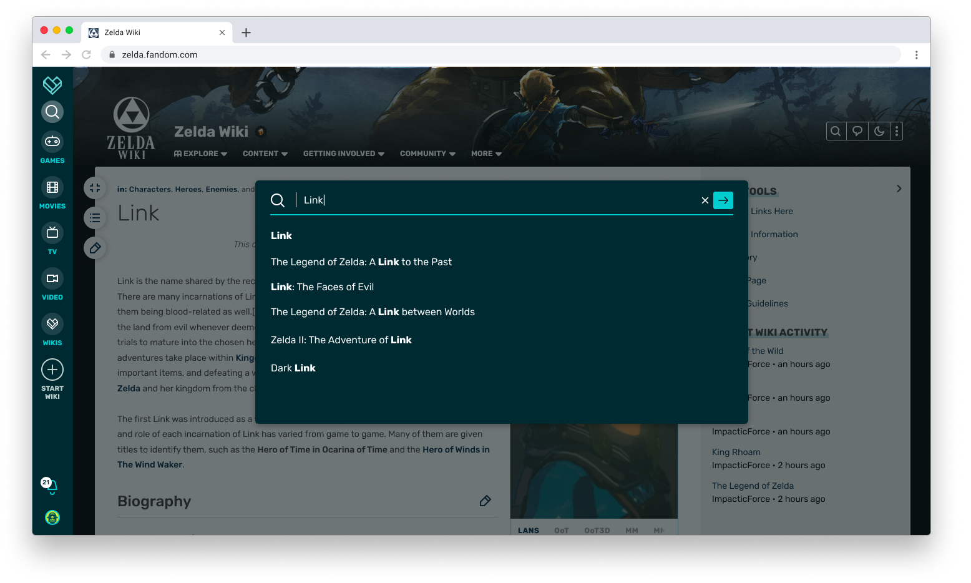Open ImpacticForce user link near King Rhoam

(x=741, y=465)
